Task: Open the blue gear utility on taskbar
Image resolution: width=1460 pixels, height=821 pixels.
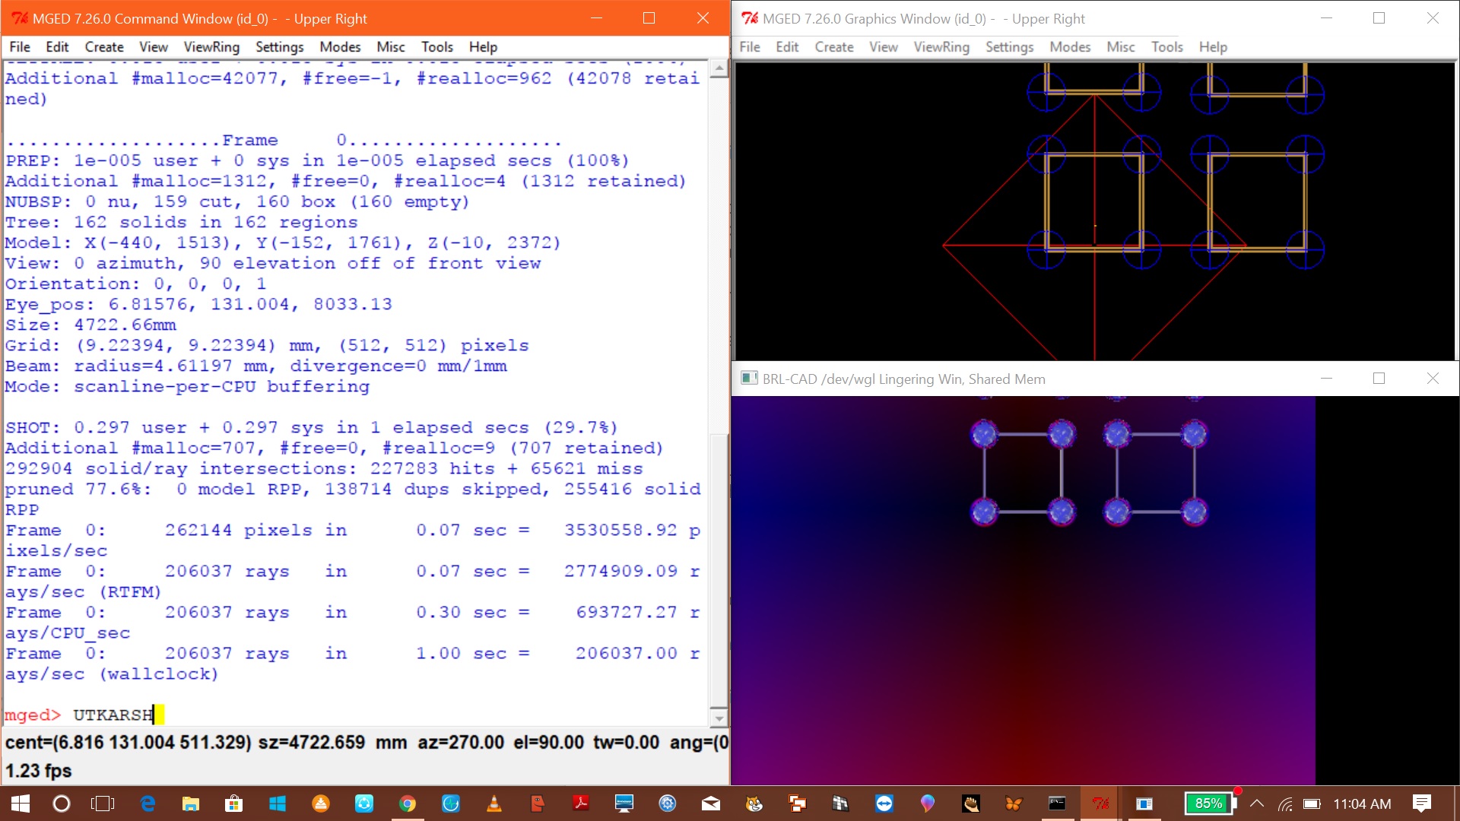Action: pos(668,804)
